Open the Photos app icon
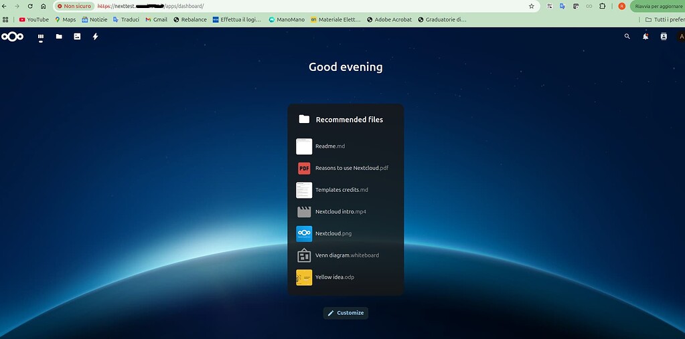Screen dimensions: 685x339 (x=77, y=37)
